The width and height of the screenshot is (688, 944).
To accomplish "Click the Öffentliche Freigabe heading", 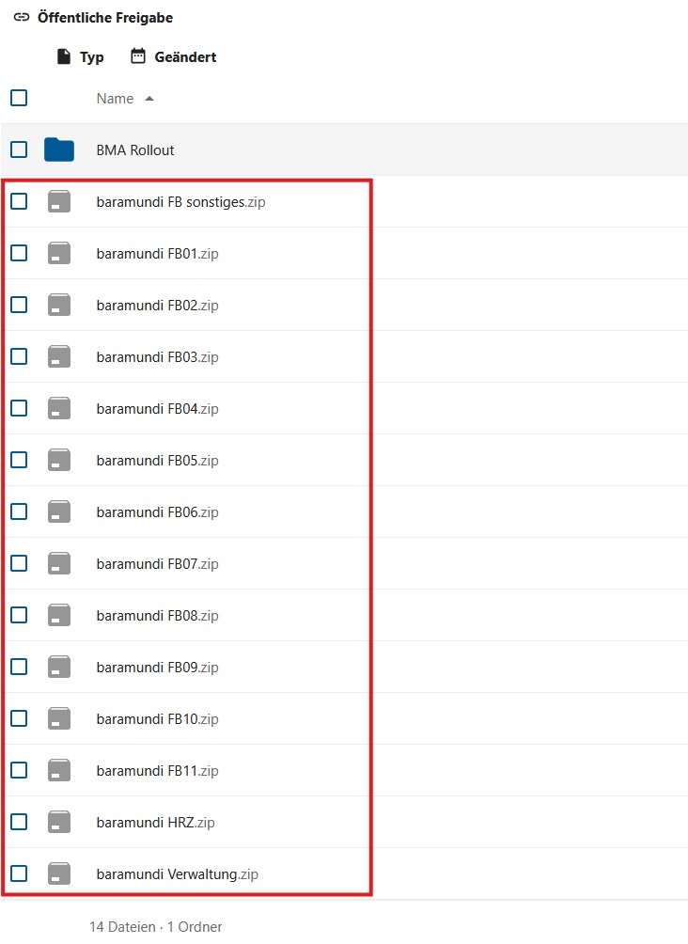I will coord(104,18).
